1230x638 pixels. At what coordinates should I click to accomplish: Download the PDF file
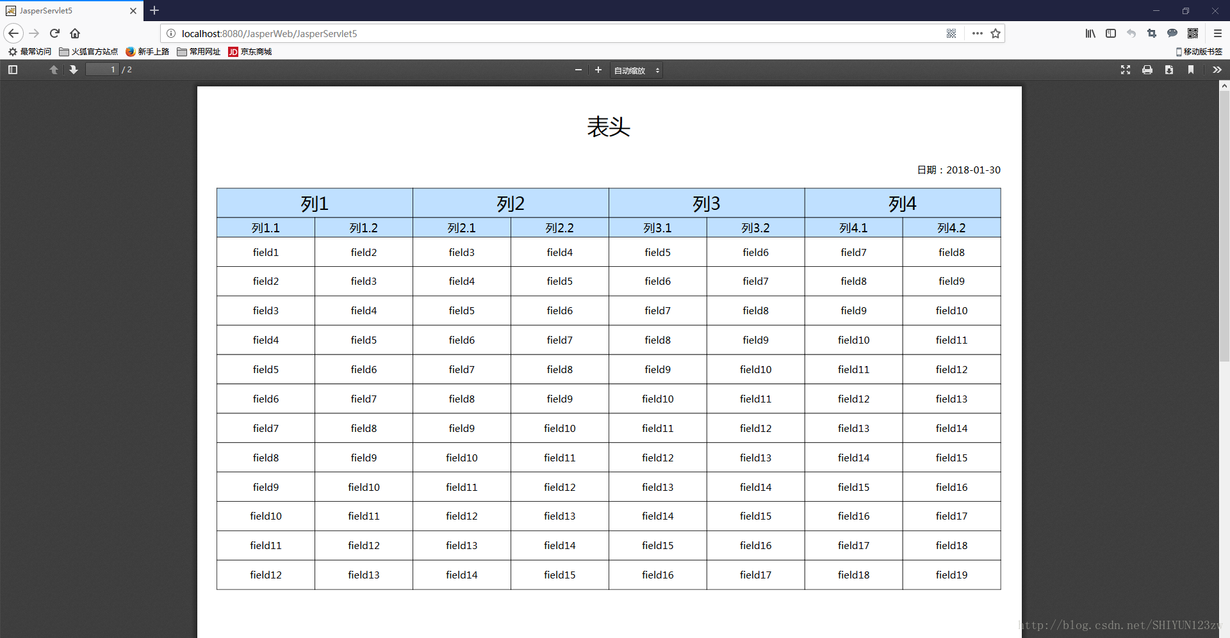pos(1169,70)
